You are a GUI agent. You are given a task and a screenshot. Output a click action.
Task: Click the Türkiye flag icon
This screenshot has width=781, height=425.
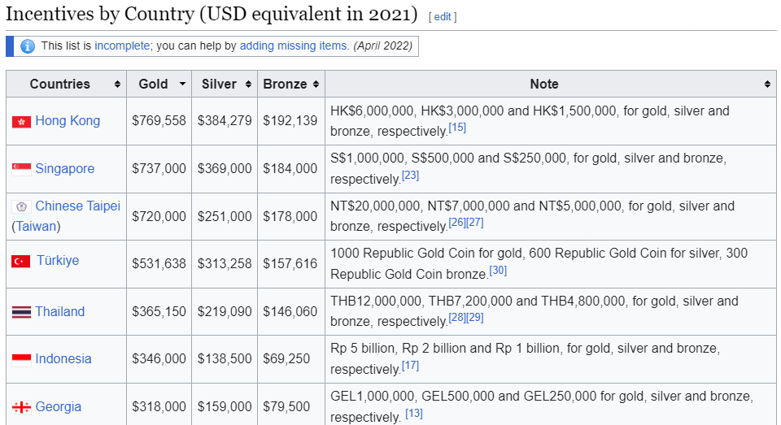[x=21, y=261]
